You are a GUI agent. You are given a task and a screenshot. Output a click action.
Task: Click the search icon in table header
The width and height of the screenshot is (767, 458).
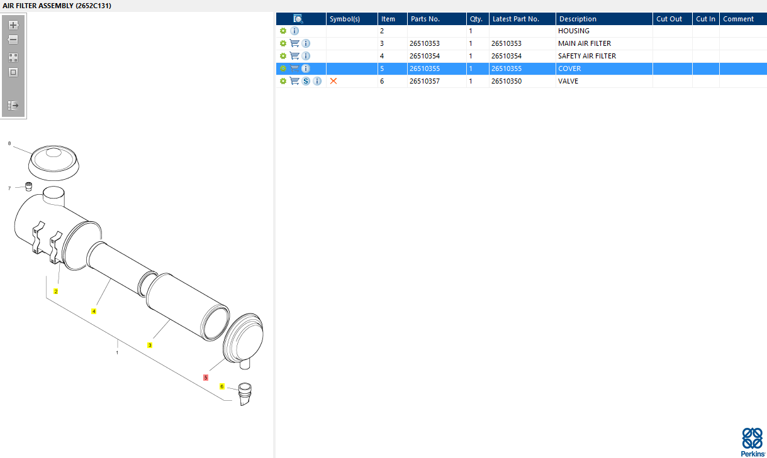pyautogui.click(x=298, y=19)
